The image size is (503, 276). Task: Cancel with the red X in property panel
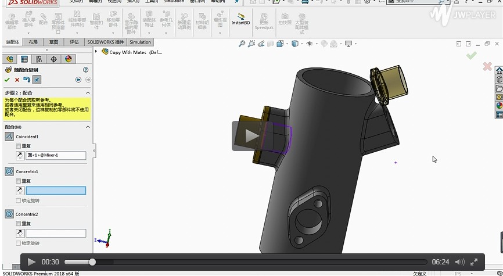click(x=17, y=80)
